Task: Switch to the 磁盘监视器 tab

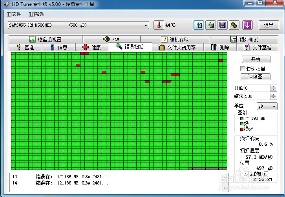Action: [46, 39]
